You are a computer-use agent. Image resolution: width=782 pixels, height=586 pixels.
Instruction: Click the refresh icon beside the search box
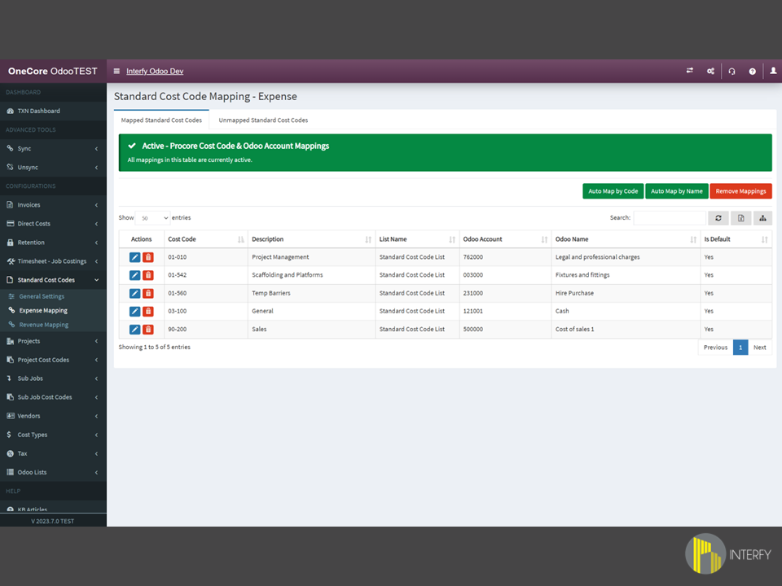point(718,218)
